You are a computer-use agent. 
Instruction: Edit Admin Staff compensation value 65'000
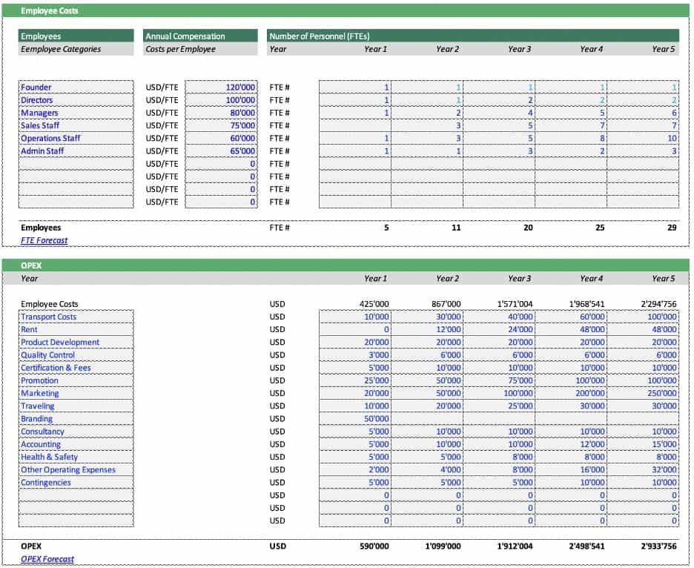[x=221, y=151]
